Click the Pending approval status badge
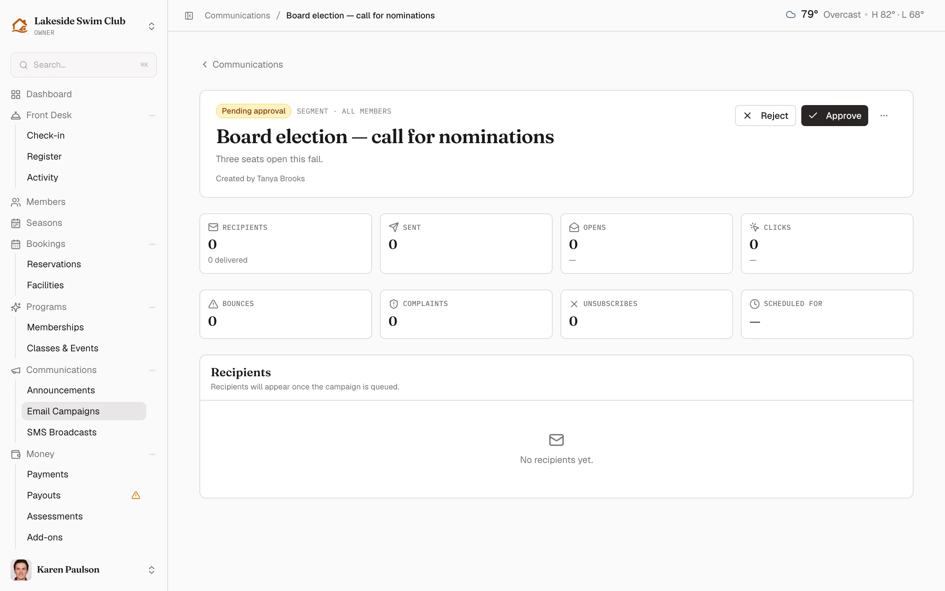Image resolution: width=945 pixels, height=591 pixels. tap(253, 111)
